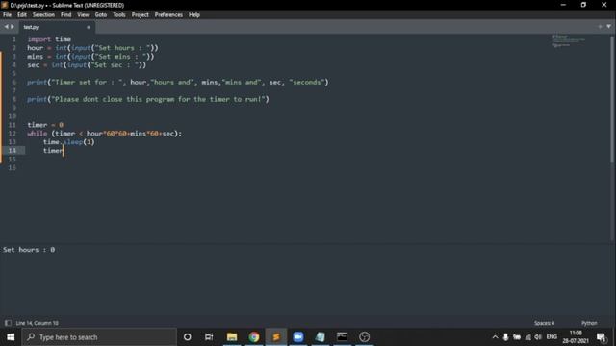Click line number 16 in gutter
The height and width of the screenshot is (346, 616).
pos(13,167)
